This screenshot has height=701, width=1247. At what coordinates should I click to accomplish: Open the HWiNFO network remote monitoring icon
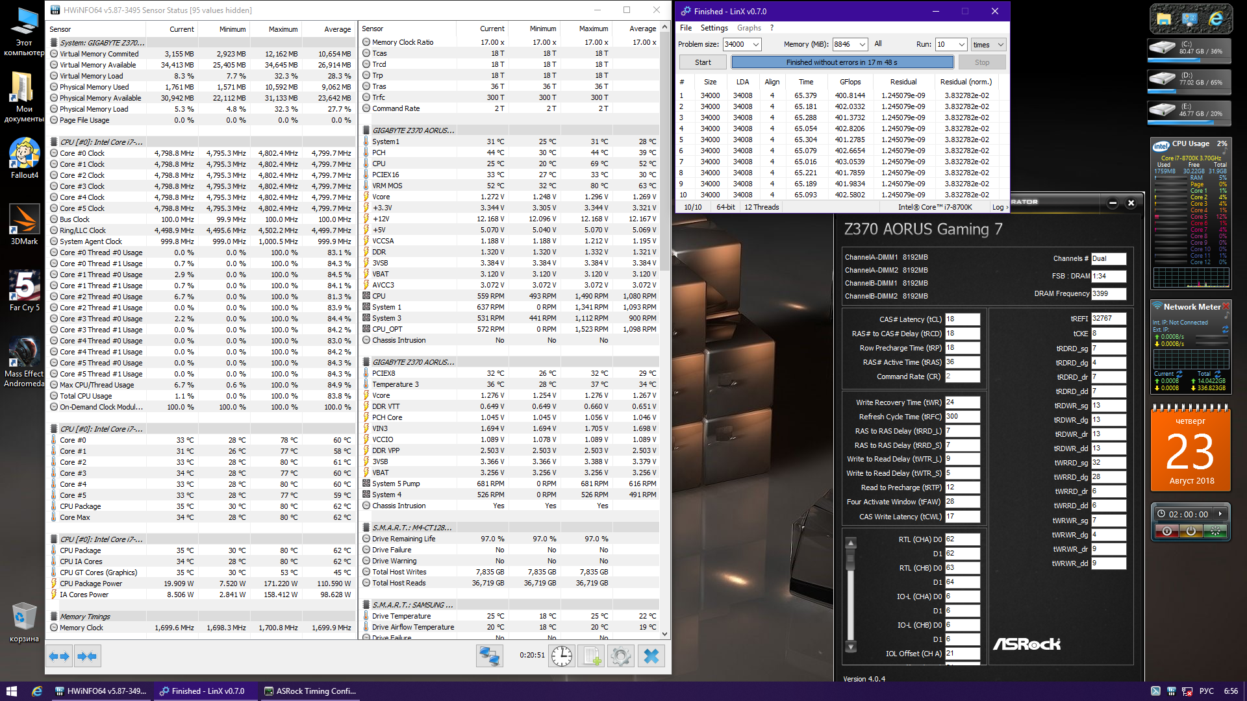(489, 656)
